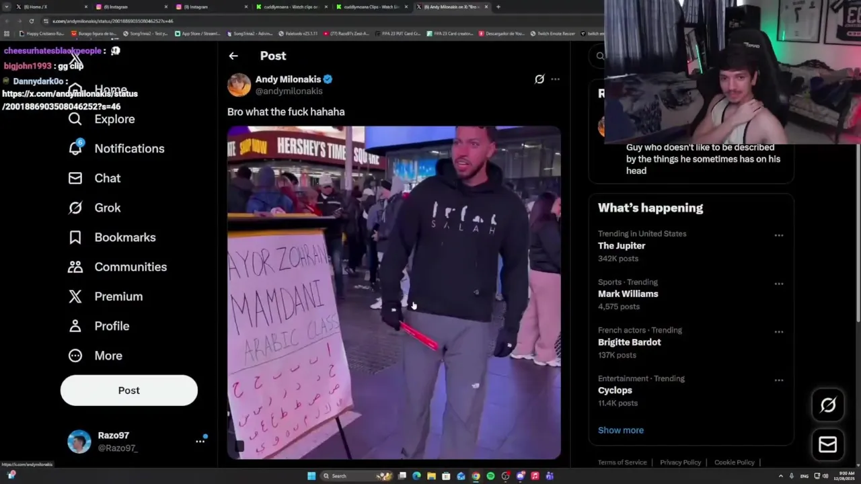
Task: Click Show more under What's happening
Action: (x=621, y=430)
